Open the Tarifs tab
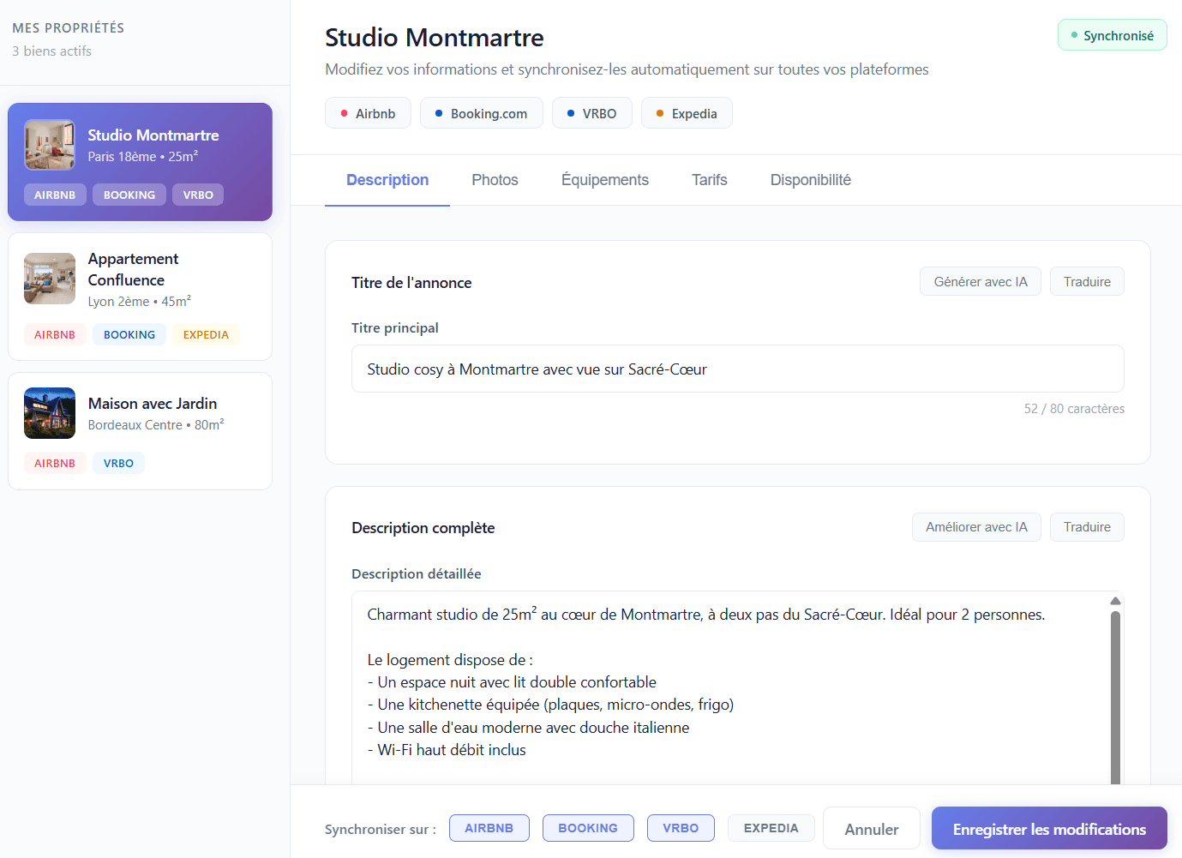1182x858 pixels. tap(710, 180)
